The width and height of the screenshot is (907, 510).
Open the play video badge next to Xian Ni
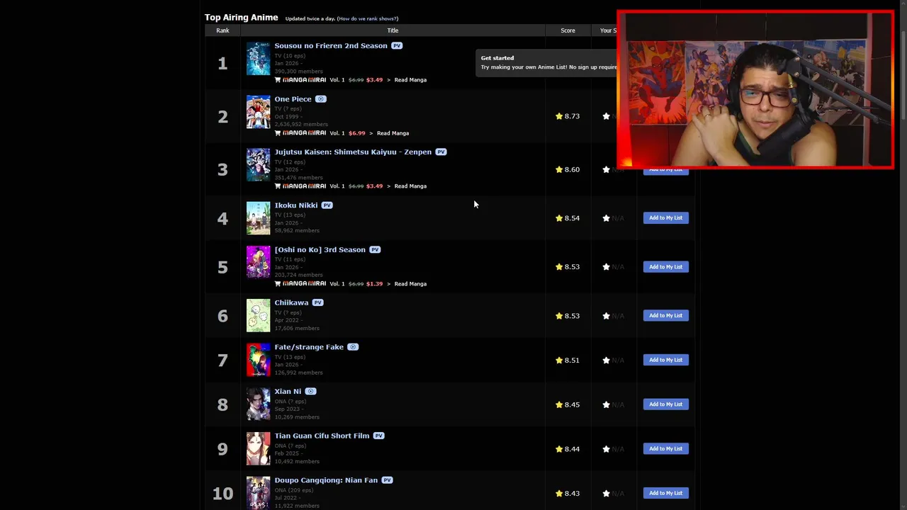tap(310, 392)
